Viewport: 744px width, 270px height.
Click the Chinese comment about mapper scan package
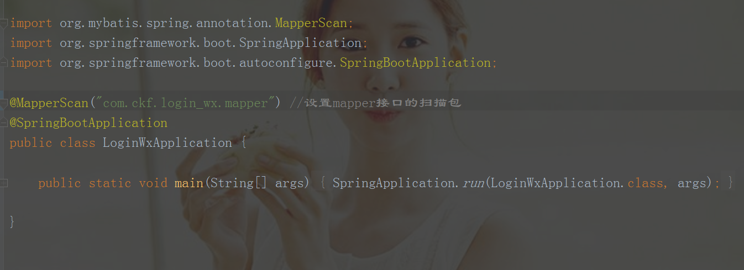[375, 103]
